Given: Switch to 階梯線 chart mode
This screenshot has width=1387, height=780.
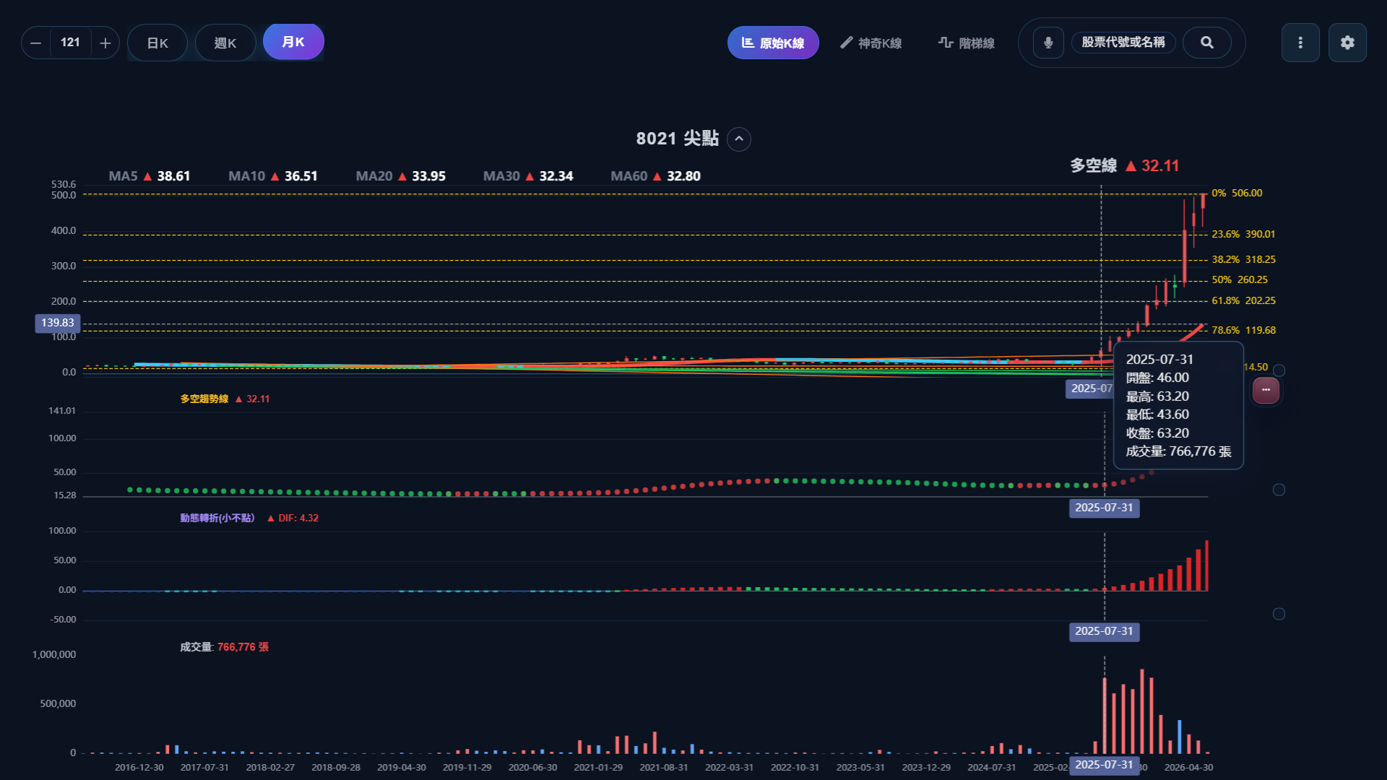Looking at the screenshot, I should (967, 43).
